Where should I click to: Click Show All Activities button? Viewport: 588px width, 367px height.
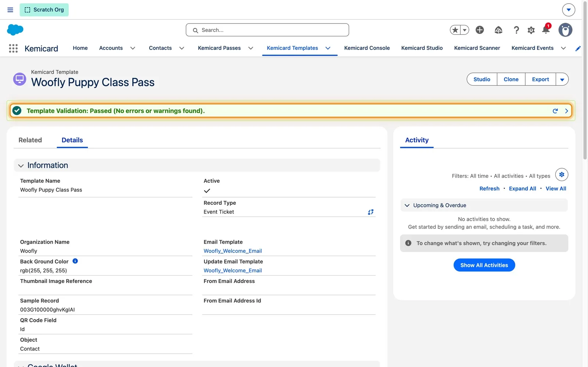[x=484, y=265]
